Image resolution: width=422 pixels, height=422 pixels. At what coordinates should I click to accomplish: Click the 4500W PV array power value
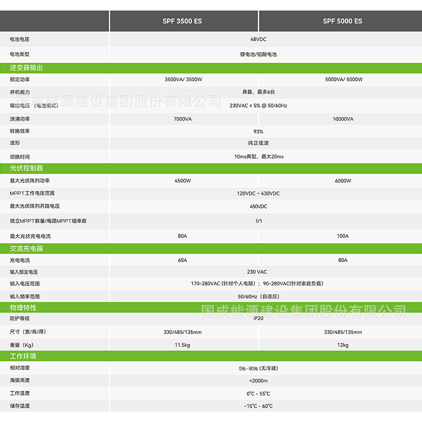[183, 181]
